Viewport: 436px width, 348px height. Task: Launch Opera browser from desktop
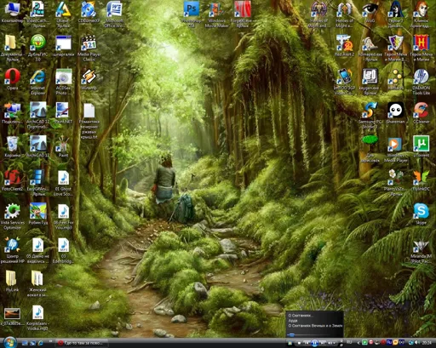click(x=13, y=79)
